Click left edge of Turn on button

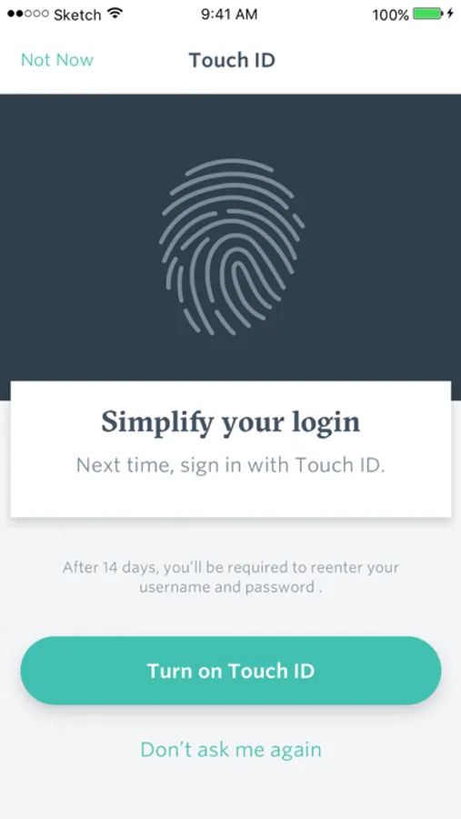36,671
